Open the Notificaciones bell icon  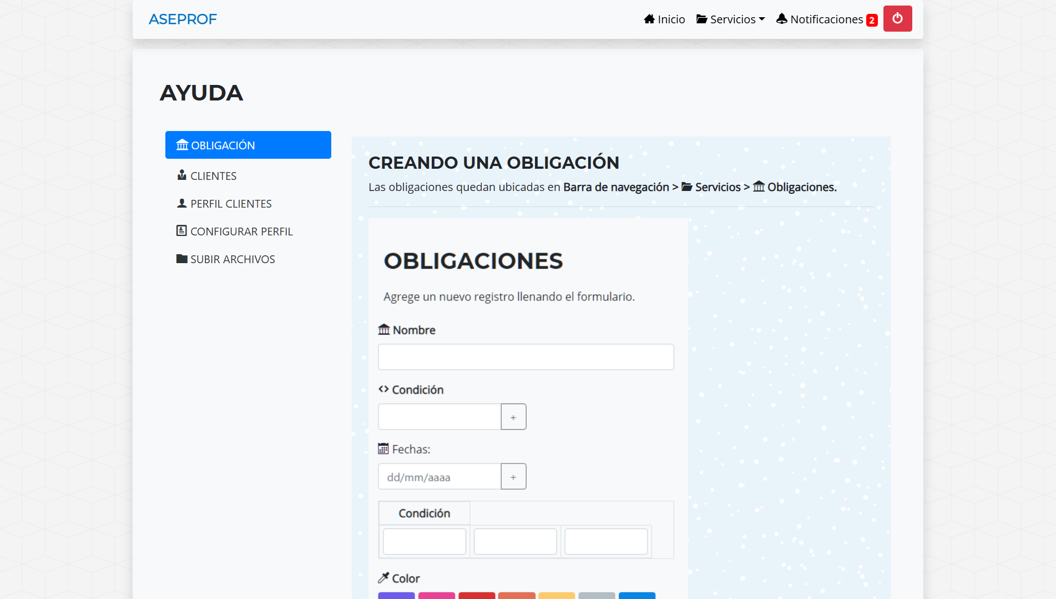tap(781, 19)
